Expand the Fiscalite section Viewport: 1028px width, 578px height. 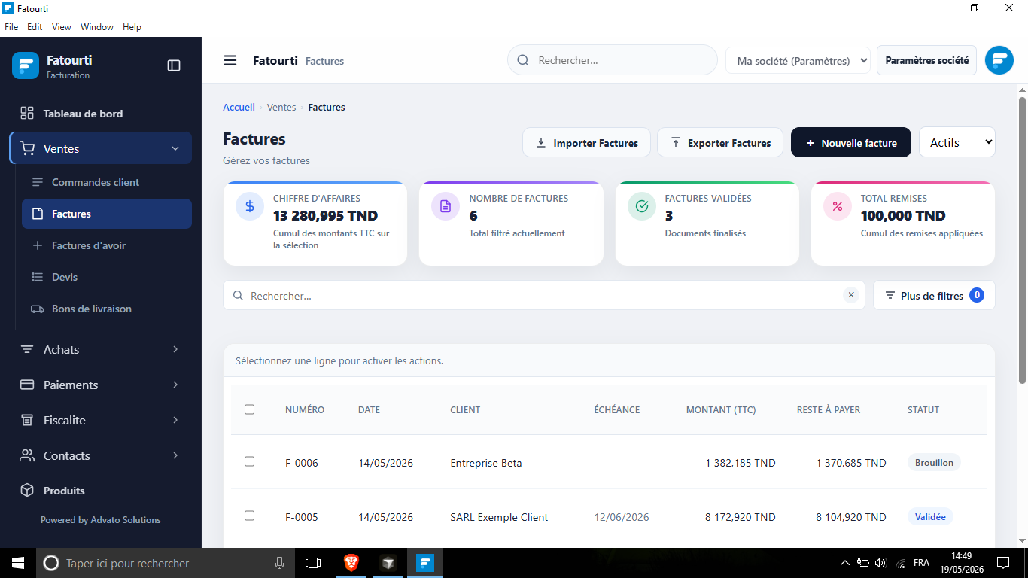coord(175,420)
